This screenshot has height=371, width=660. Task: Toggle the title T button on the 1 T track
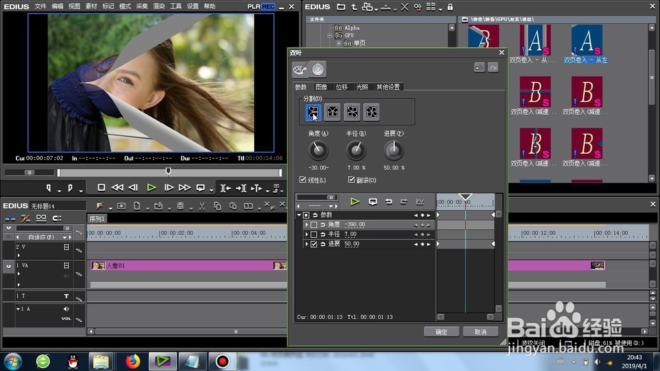click(66, 296)
